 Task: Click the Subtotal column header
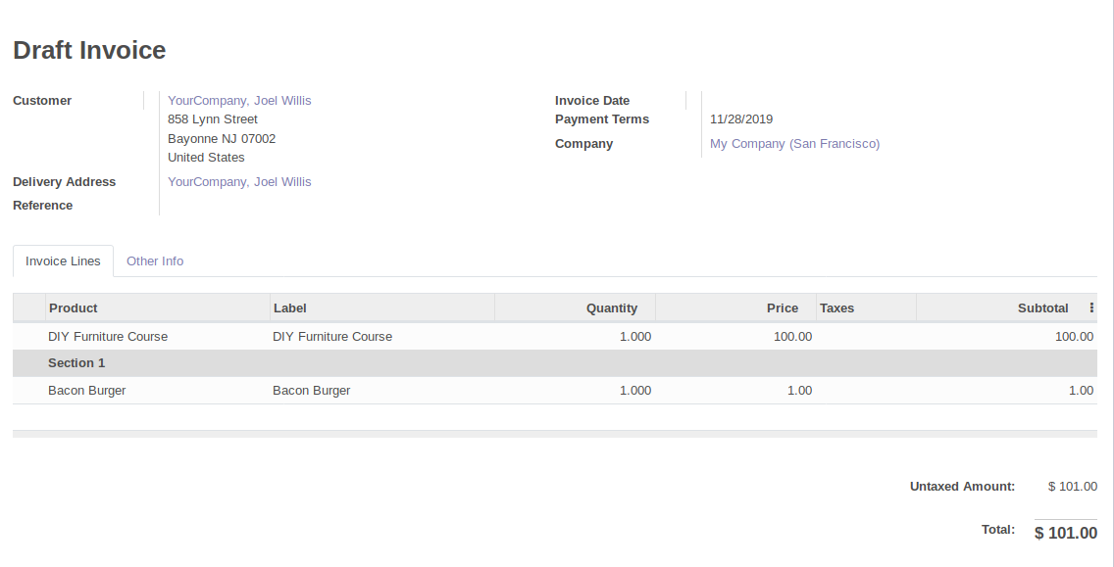[1042, 307]
